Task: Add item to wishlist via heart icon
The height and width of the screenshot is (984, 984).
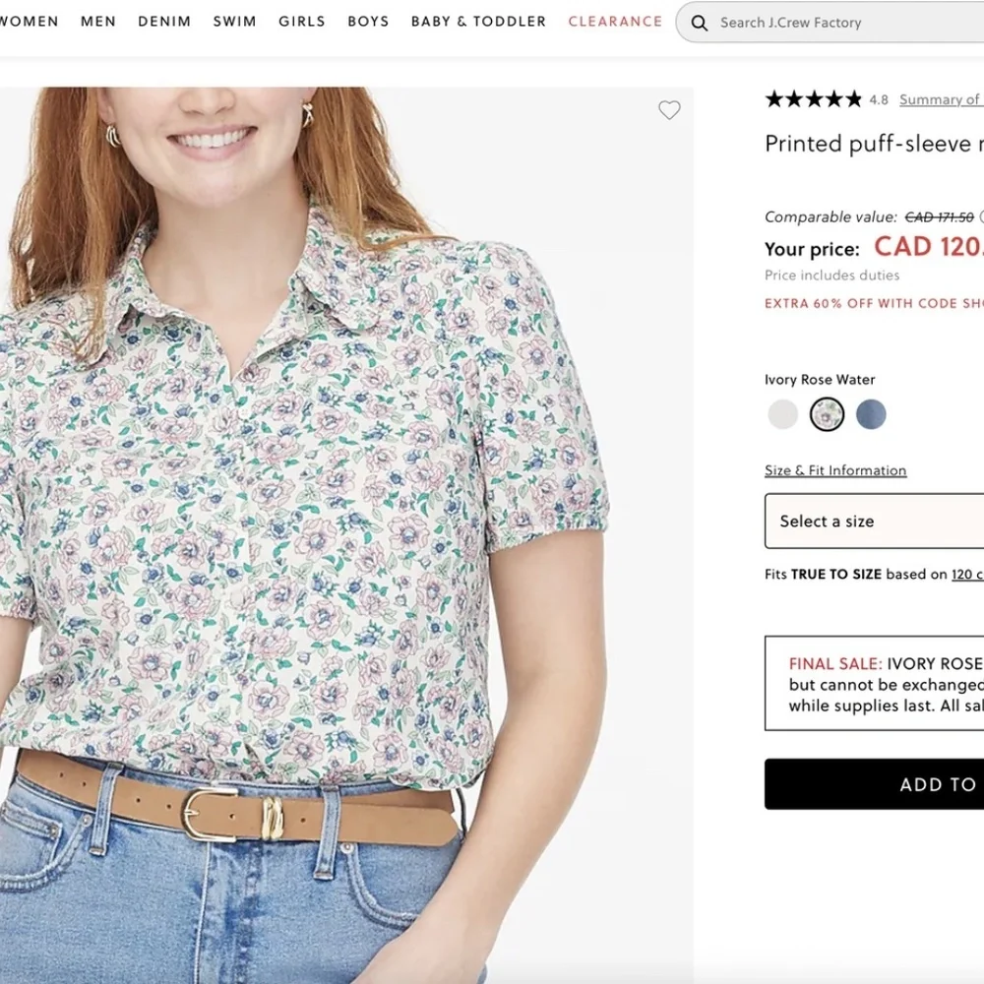Action: point(670,110)
